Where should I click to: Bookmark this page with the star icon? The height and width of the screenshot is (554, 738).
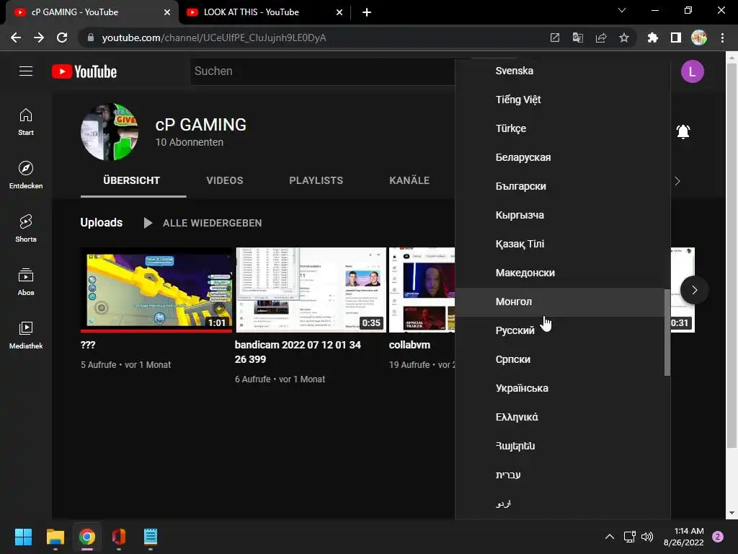[624, 38]
